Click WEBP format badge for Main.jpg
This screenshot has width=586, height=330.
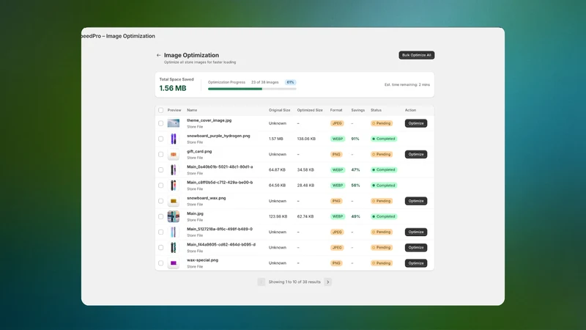[x=338, y=216]
